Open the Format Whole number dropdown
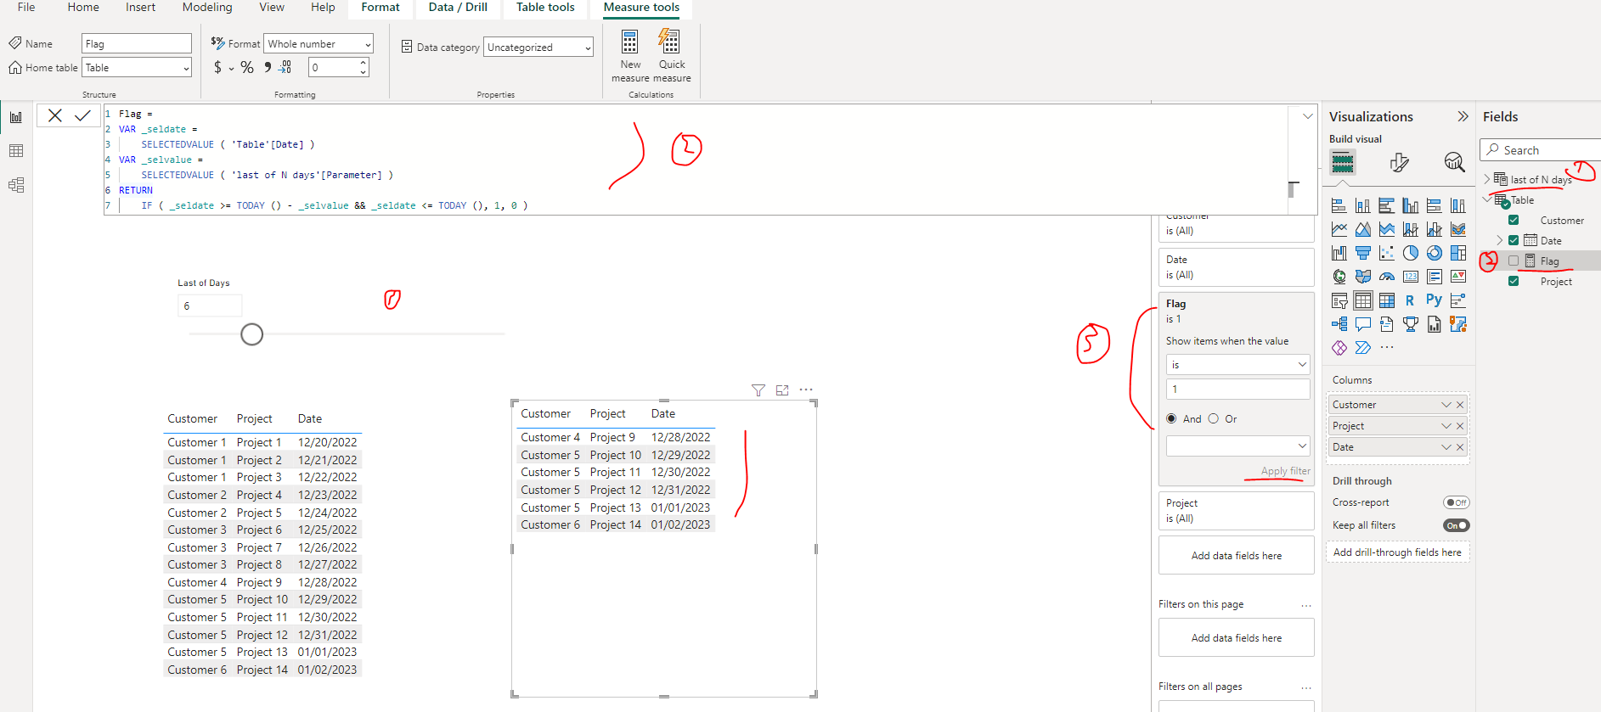Screen dimensions: 1601x712 click(319, 44)
